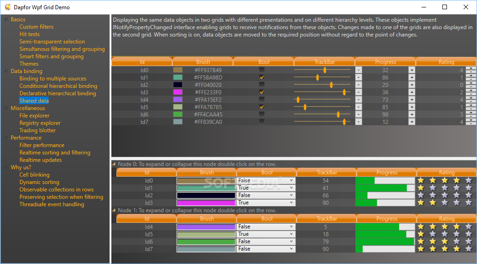Viewport: 477px width, 264px height.
Task: Check the Bool checkbox for Id0
Action: [262, 70]
